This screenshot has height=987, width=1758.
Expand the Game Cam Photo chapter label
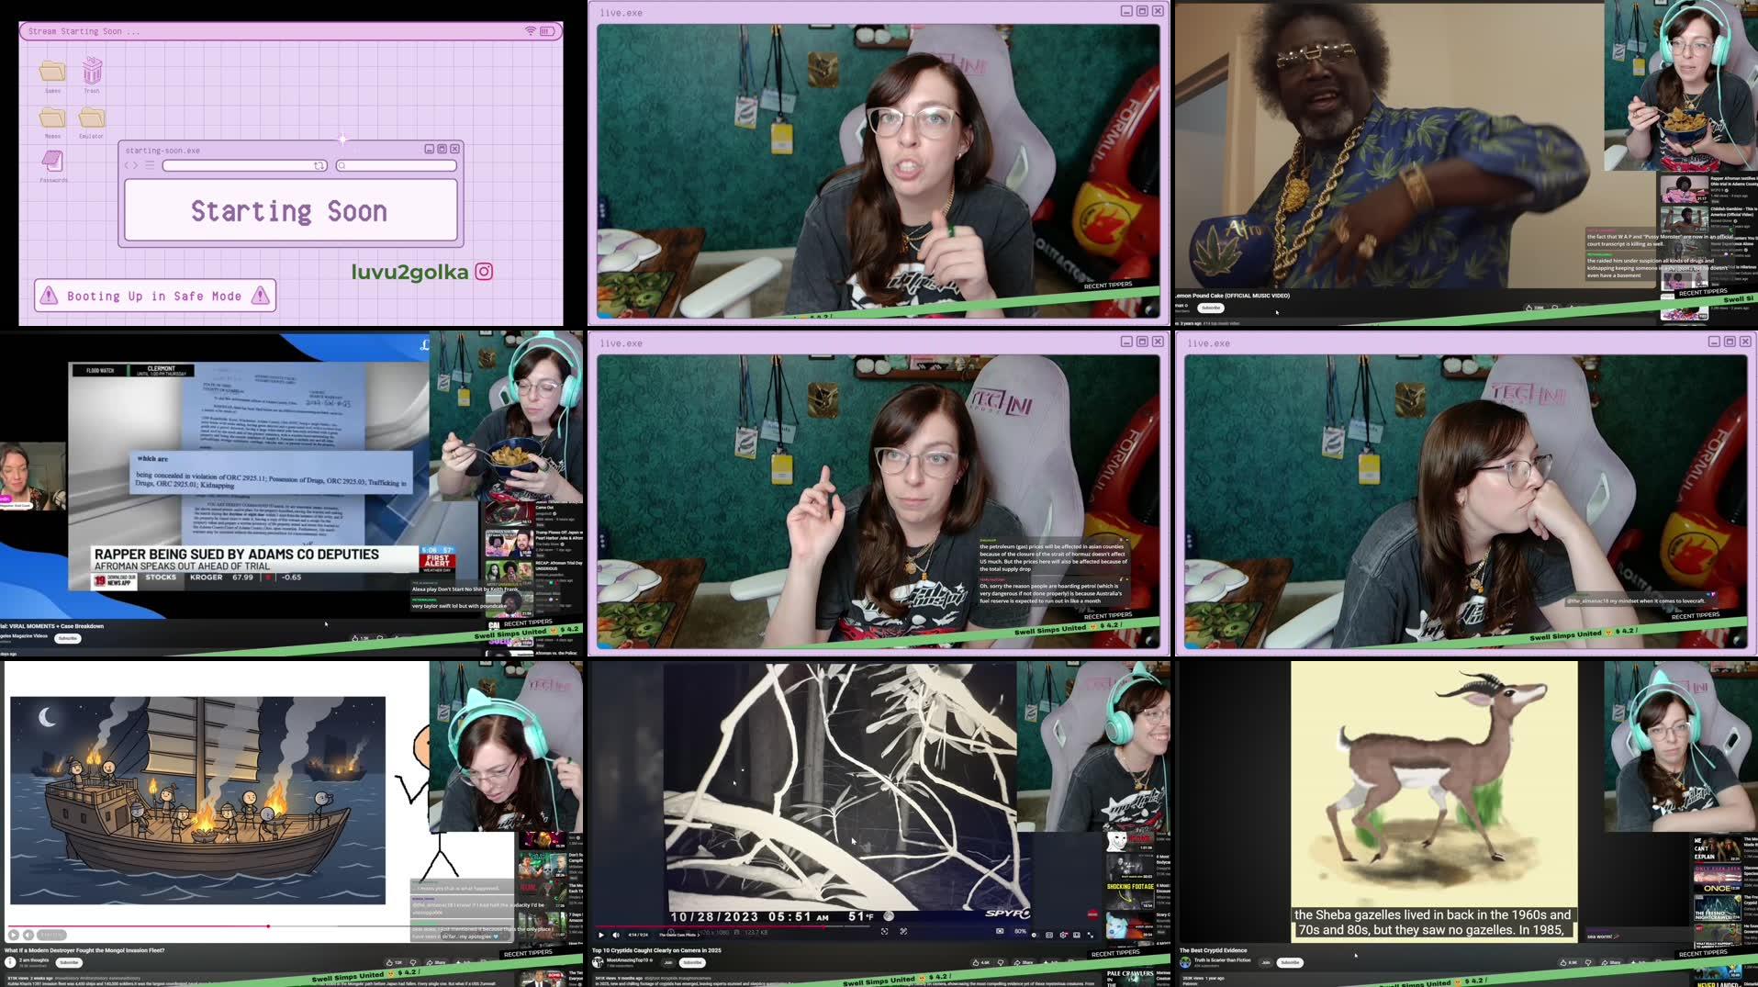coord(678,935)
